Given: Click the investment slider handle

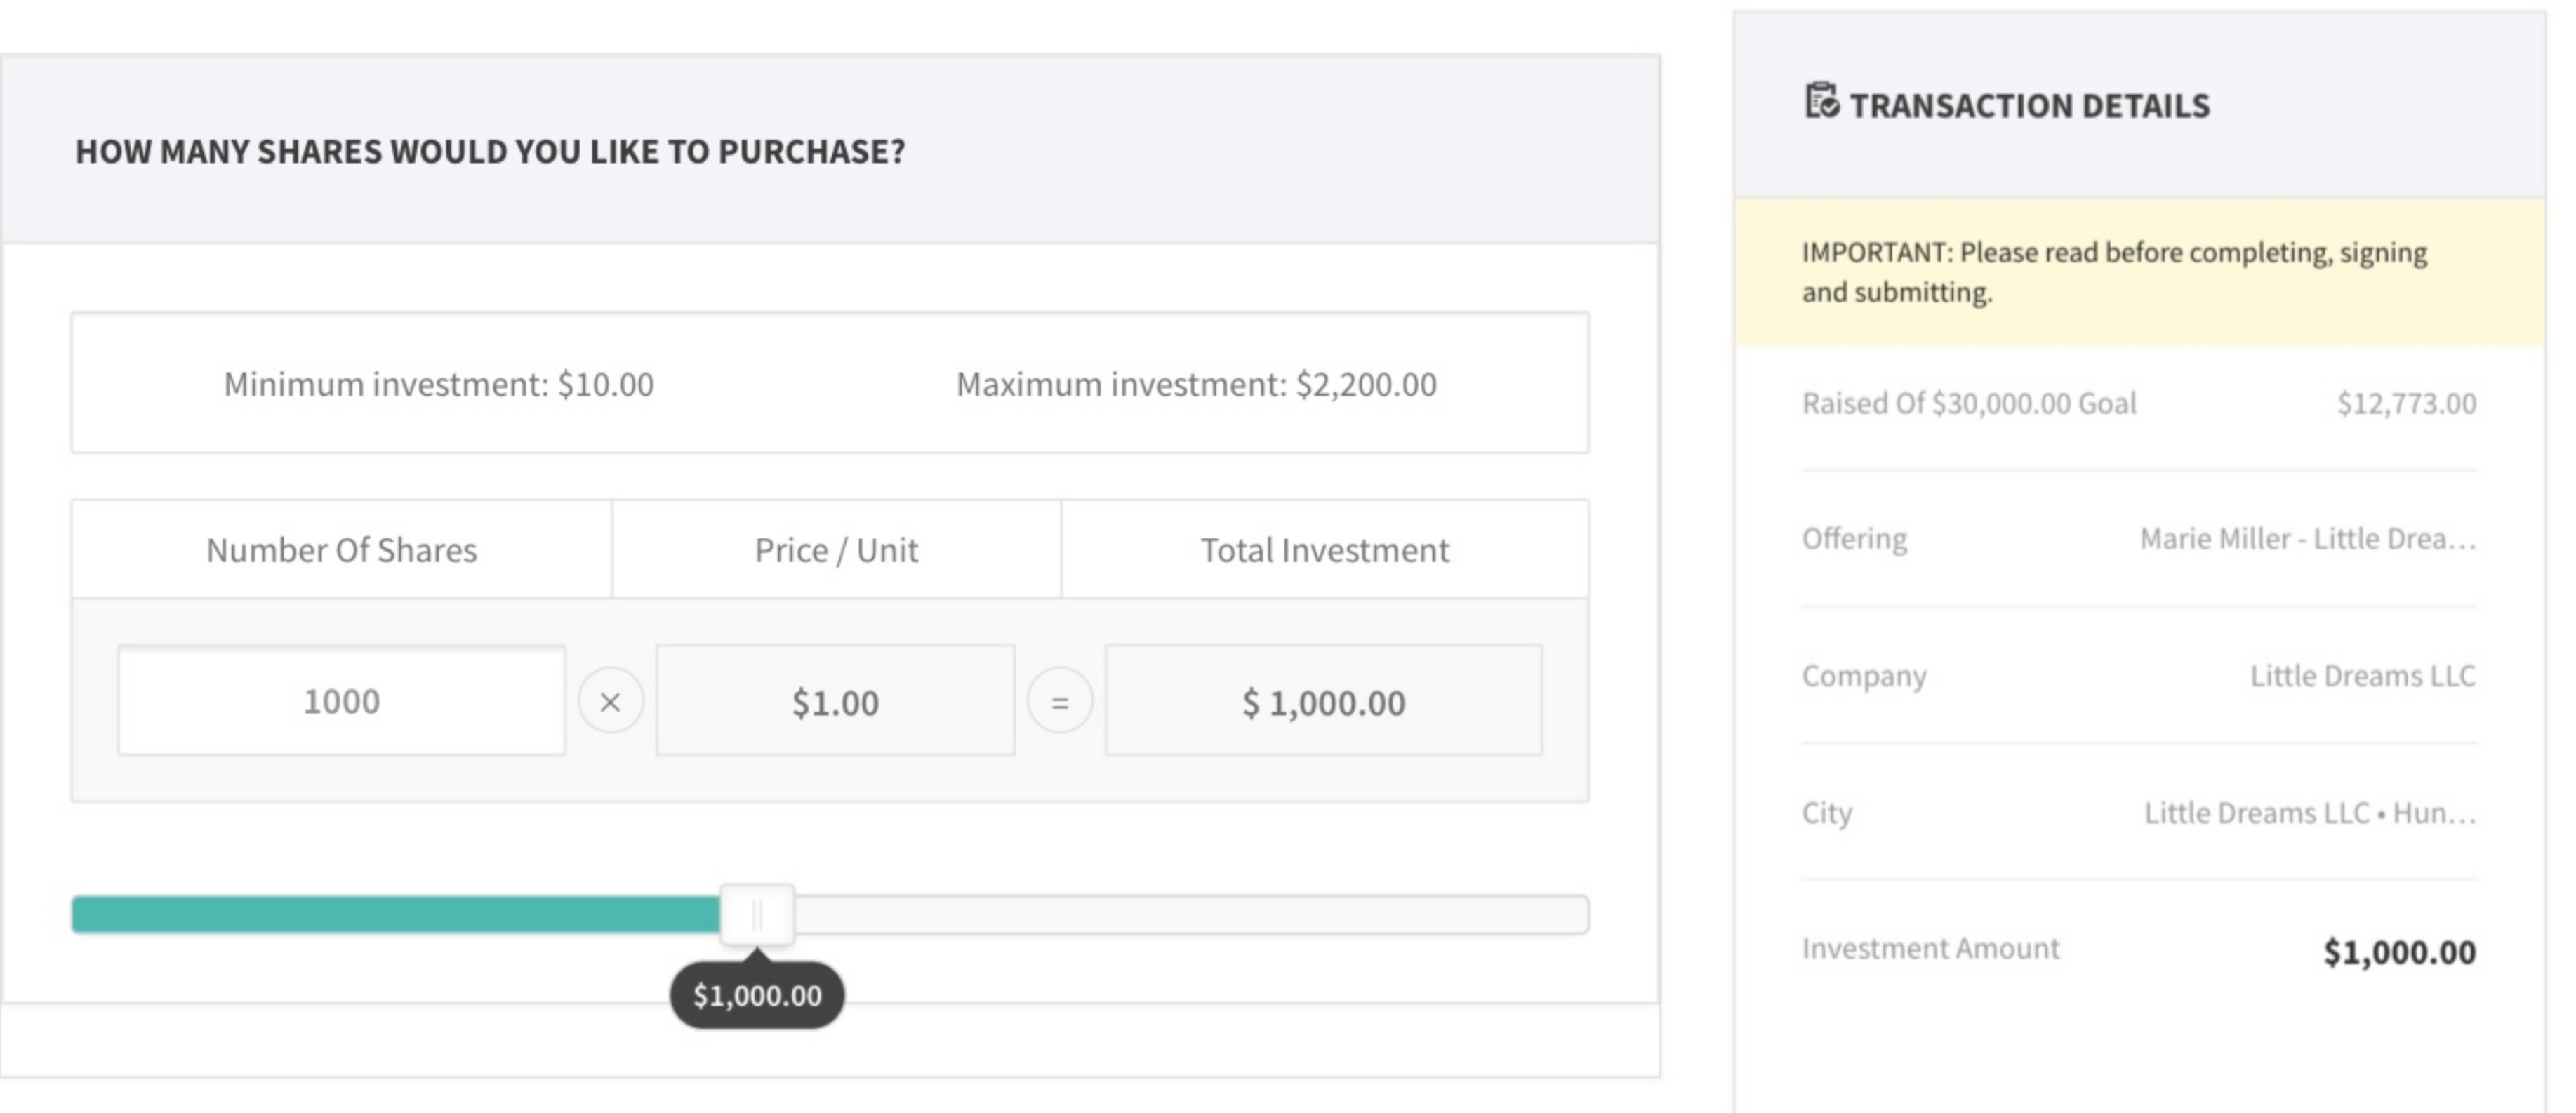Looking at the screenshot, I should pyautogui.click(x=757, y=914).
